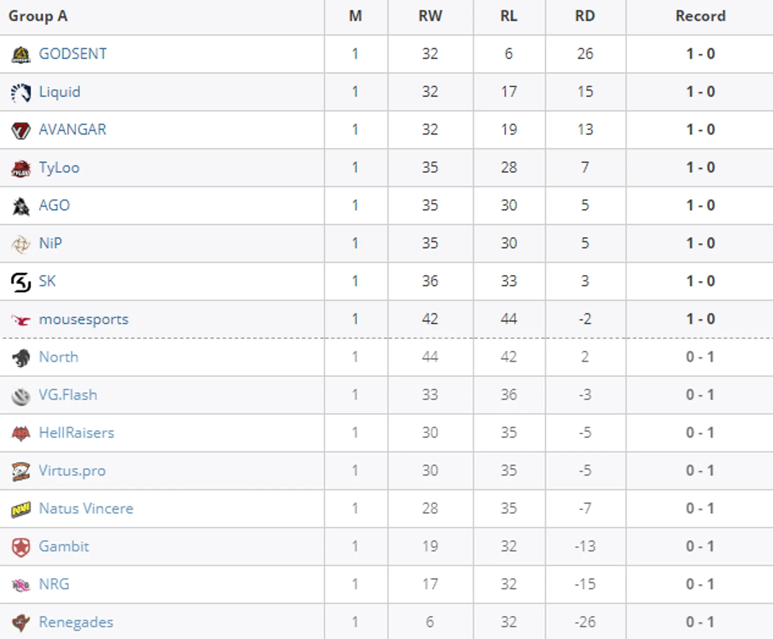Click the TyLoo team logo icon
The width and height of the screenshot is (773, 639).
coord(21,168)
